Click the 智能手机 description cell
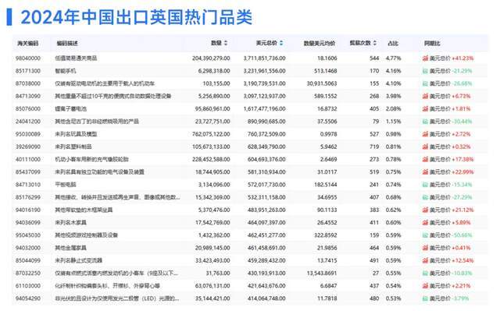 66,71
